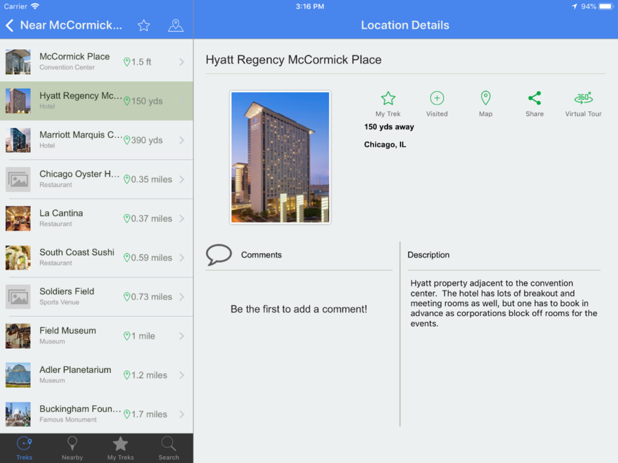This screenshot has width=618, height=463.
Task: Open Adler Planetarium thumbnail image
Action: click(18, 375)
